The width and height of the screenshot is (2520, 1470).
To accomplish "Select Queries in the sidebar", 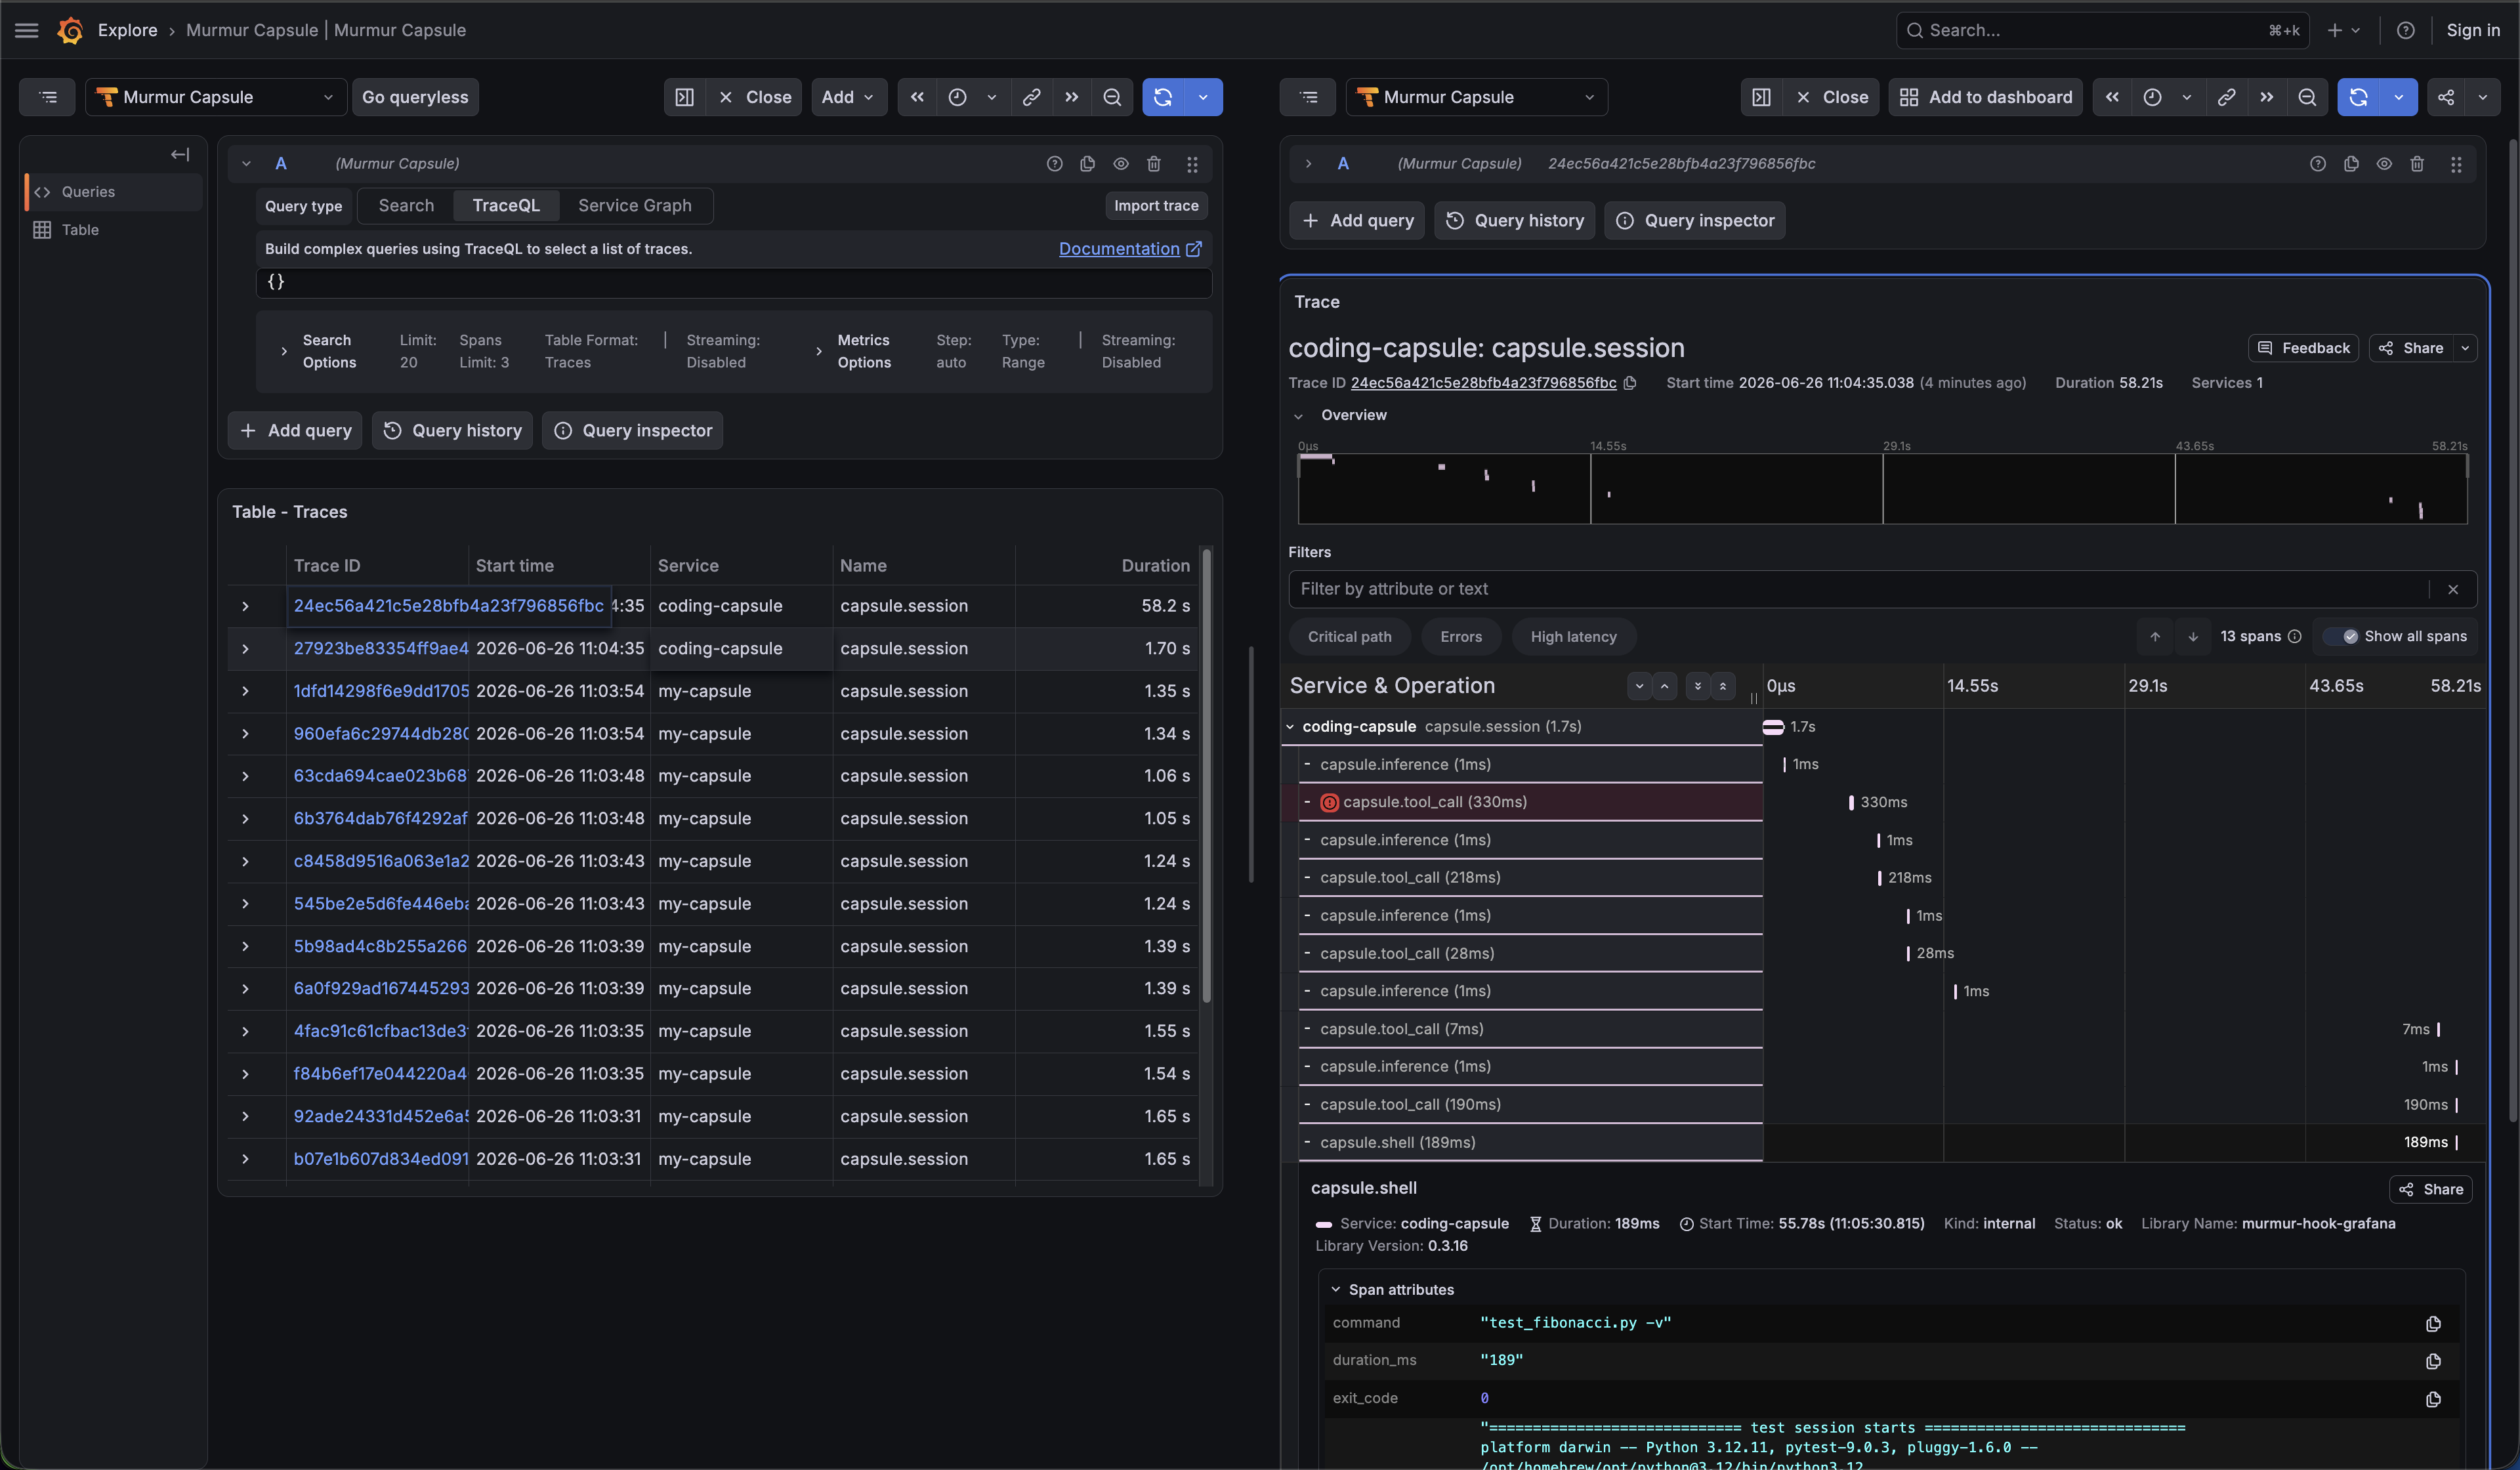I will tap(113, 192).
